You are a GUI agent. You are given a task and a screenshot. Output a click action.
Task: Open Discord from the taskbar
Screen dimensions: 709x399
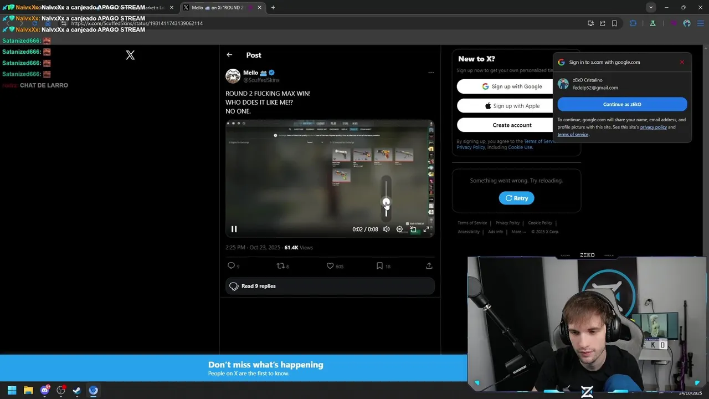45,390
